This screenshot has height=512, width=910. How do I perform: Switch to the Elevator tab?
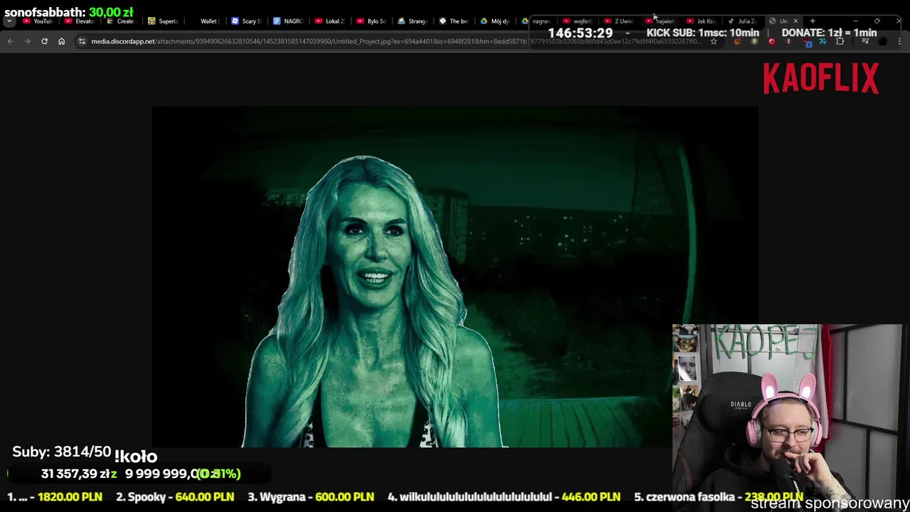pyautogui.click(x=79, y=21)
